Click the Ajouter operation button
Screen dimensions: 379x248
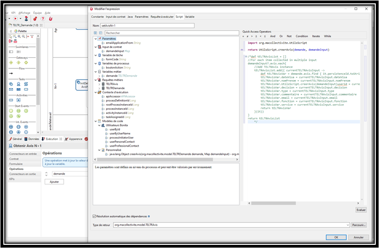pos(54,182)
